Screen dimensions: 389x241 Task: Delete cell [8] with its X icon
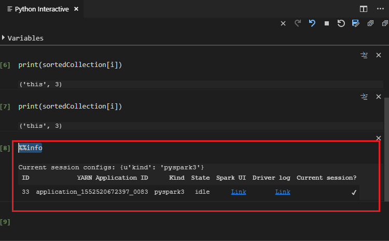(x=378, y=138)
